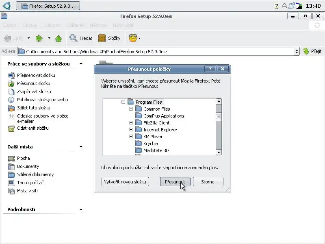Open the smiley views dropdown arrow
Viewport: 325px width, 244px height.
tap(139, 38)
